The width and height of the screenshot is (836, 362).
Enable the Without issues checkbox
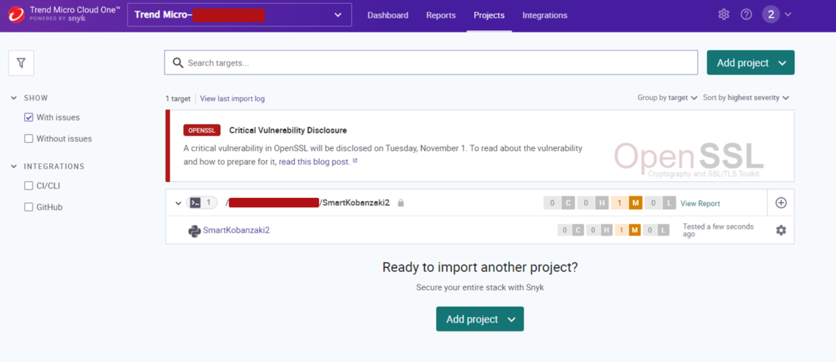coord(29,139)
